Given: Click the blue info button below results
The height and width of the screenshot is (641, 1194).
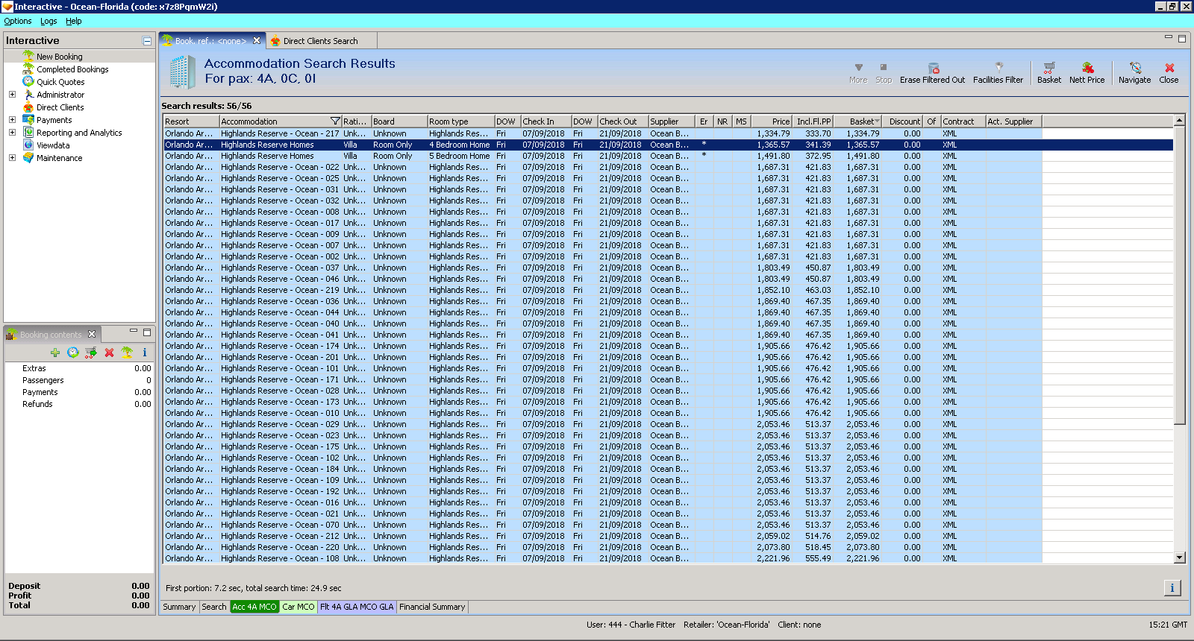Looking at the screenshot, I should click(x=1172, y=588).
